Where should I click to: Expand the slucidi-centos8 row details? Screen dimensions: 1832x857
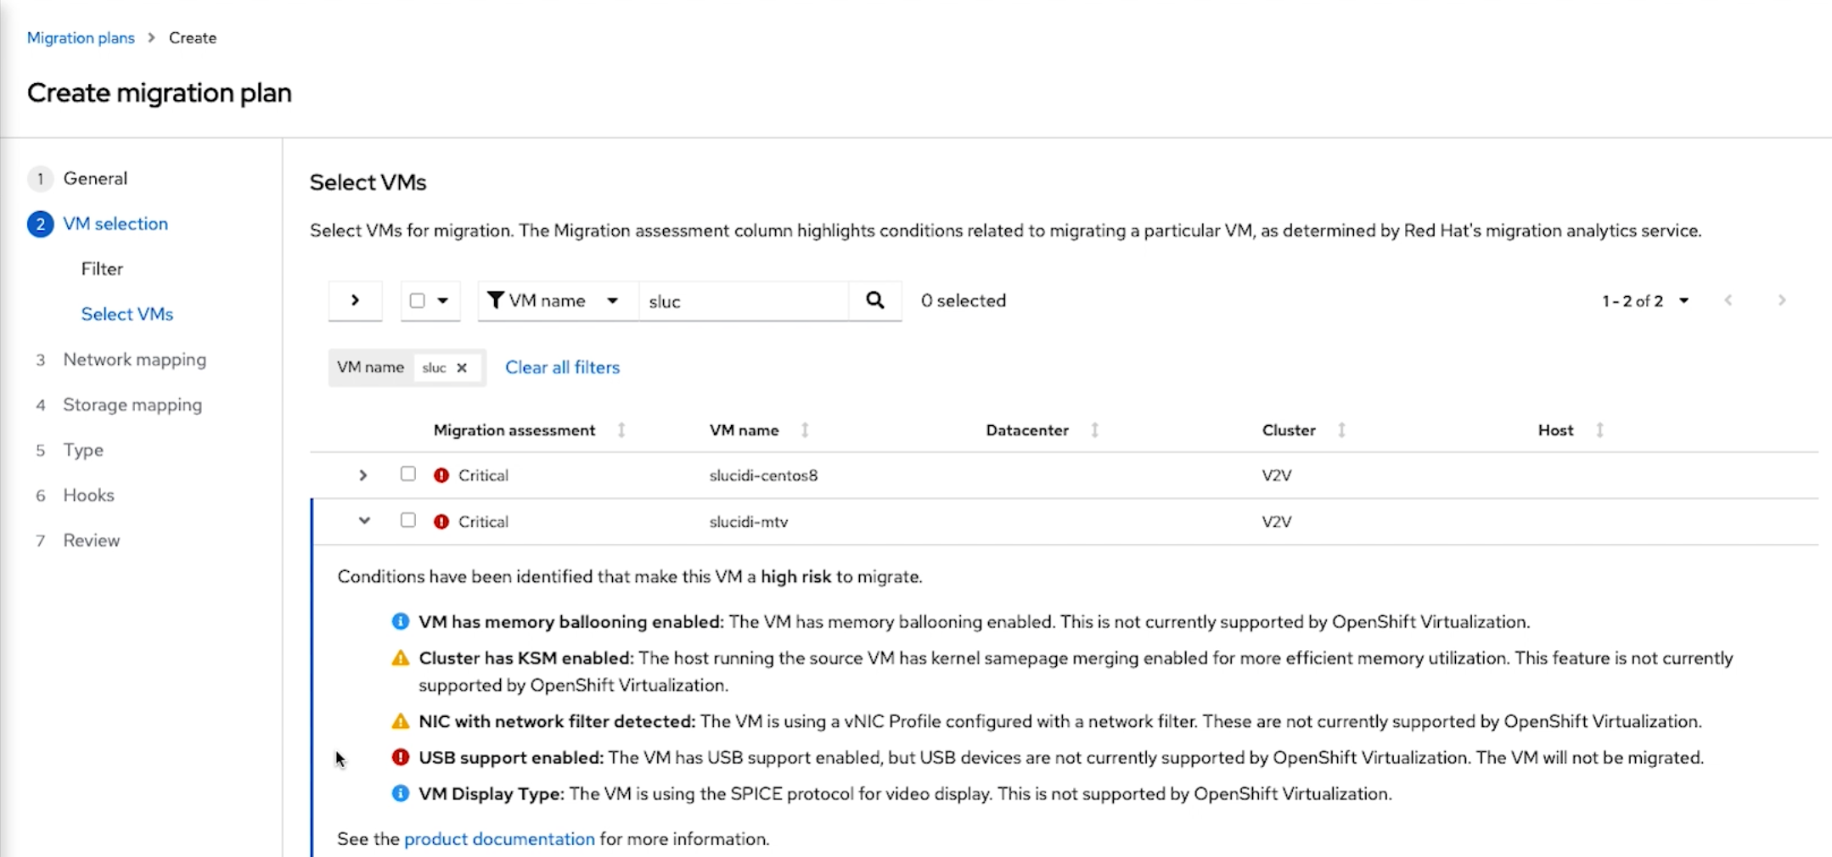tap(362, 475)
